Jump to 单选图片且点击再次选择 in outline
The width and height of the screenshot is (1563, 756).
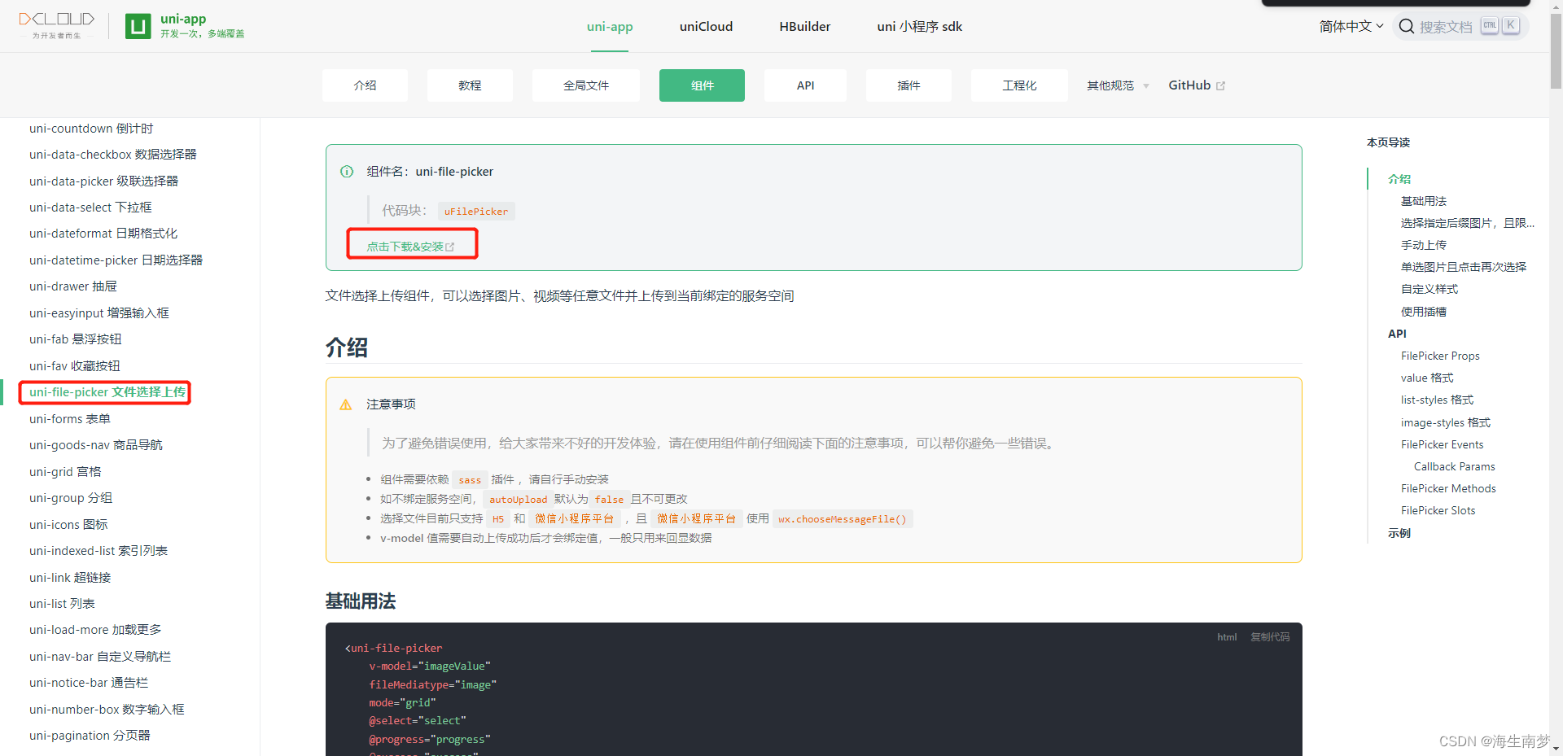tap(1464, 267)
